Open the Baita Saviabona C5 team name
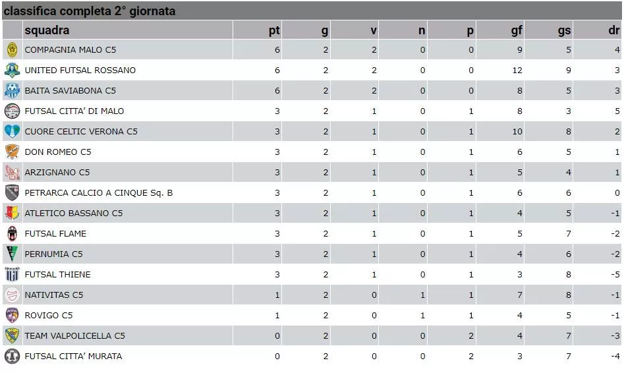Image resolution: width=624 pixels, height=373 pixels. click(x=71, y=91)
